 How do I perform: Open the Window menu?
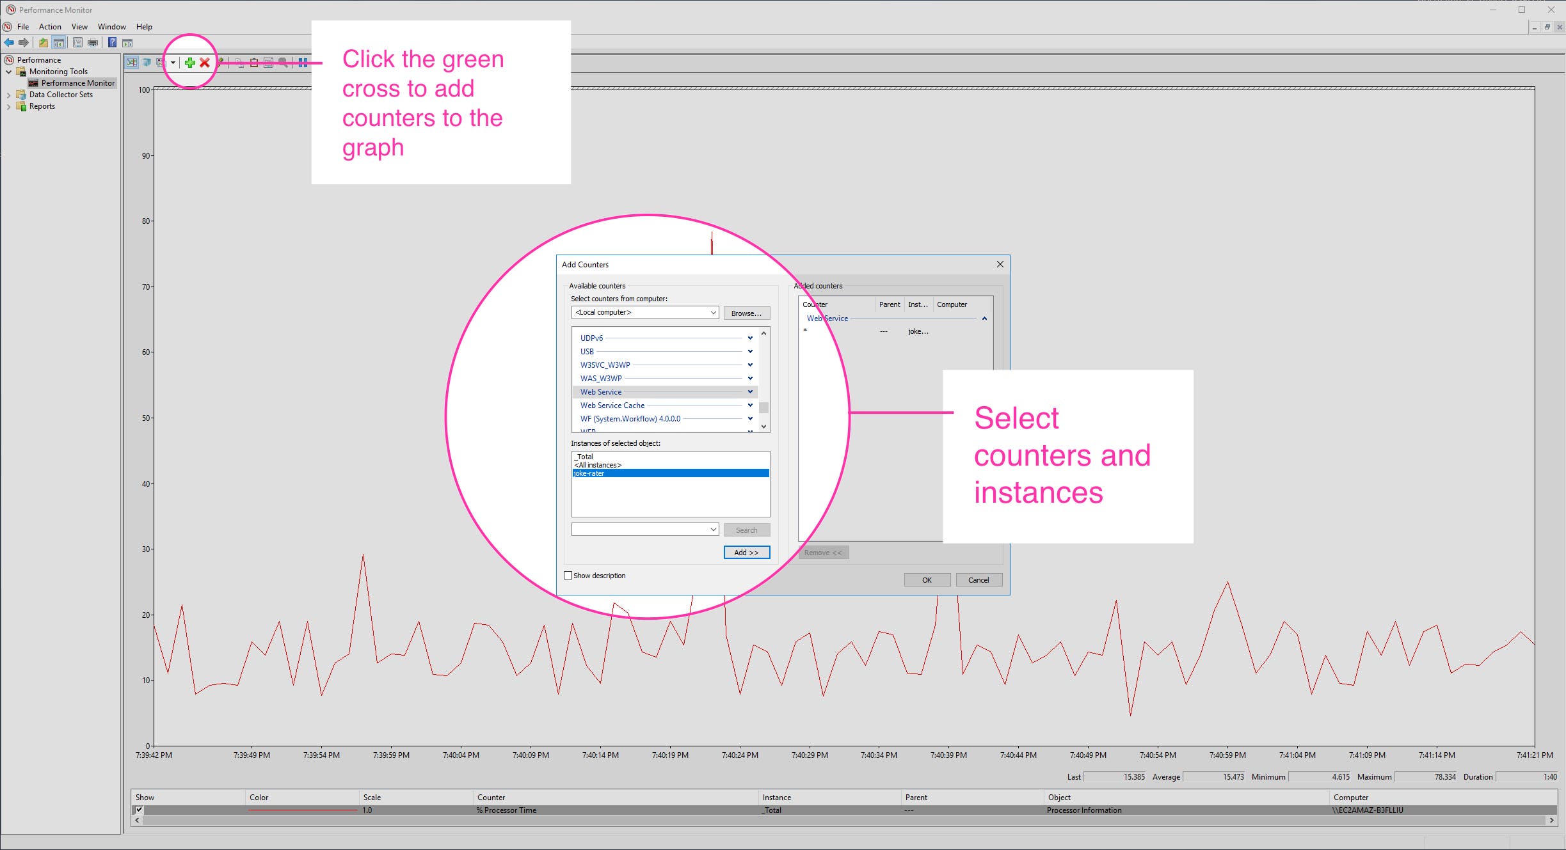(112, 27)
